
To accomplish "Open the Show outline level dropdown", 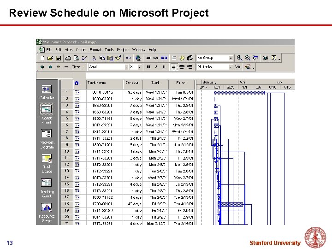I will pyautogui.click(x=78, y=67).
